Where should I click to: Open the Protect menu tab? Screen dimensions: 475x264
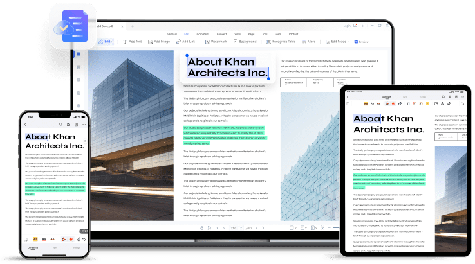pos(295,33)
